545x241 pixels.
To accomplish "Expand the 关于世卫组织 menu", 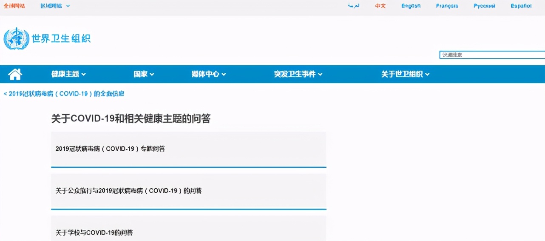I will point(405,74).
